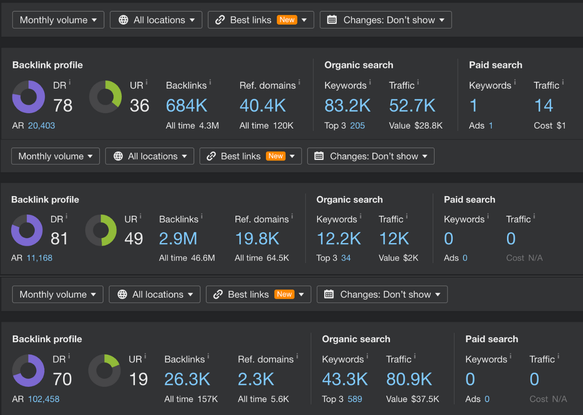Click the calendar icon in the topmost filter bar
The width and height of the screenshot is (583, 415).
point(332,20)
